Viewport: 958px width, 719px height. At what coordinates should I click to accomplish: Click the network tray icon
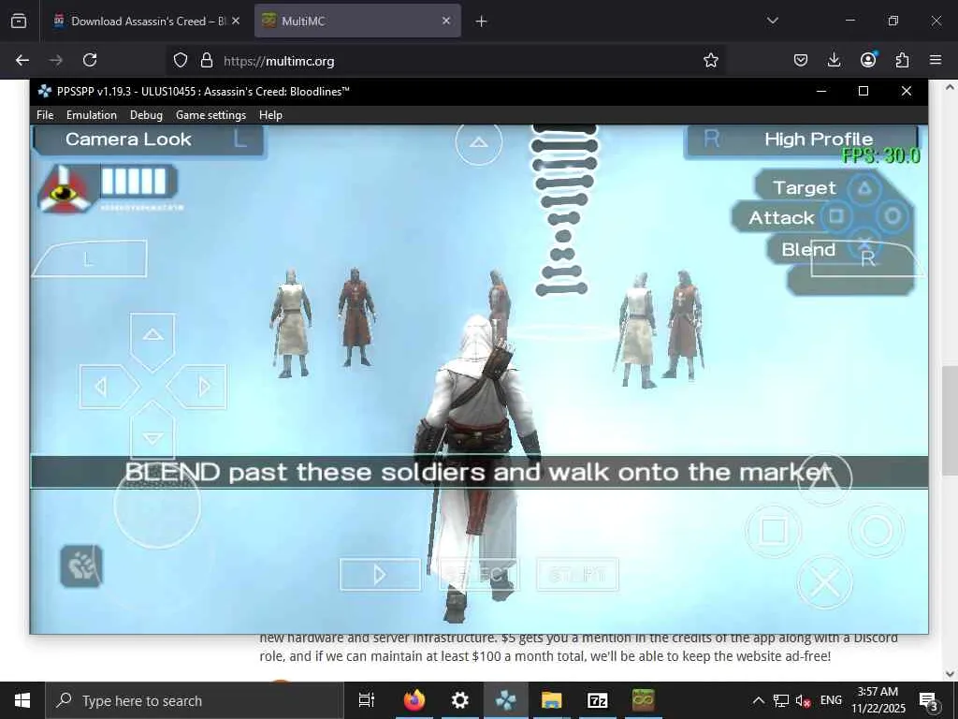[x=781, y=700]
